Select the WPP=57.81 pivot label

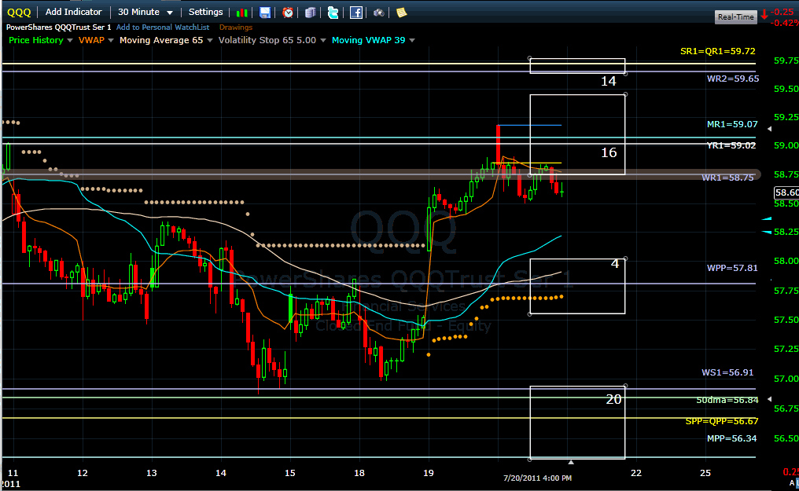pos(732,268)
